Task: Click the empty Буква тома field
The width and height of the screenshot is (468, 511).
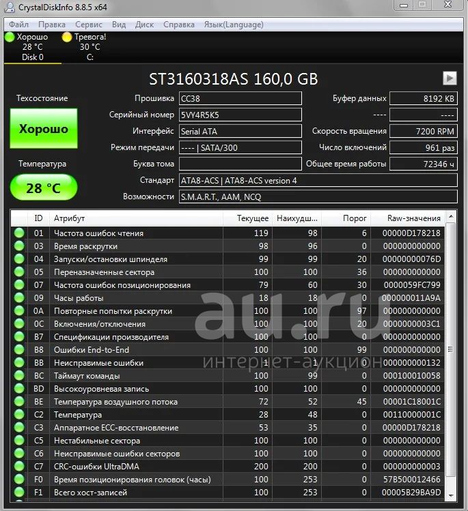Action: (x=240, y=164)
